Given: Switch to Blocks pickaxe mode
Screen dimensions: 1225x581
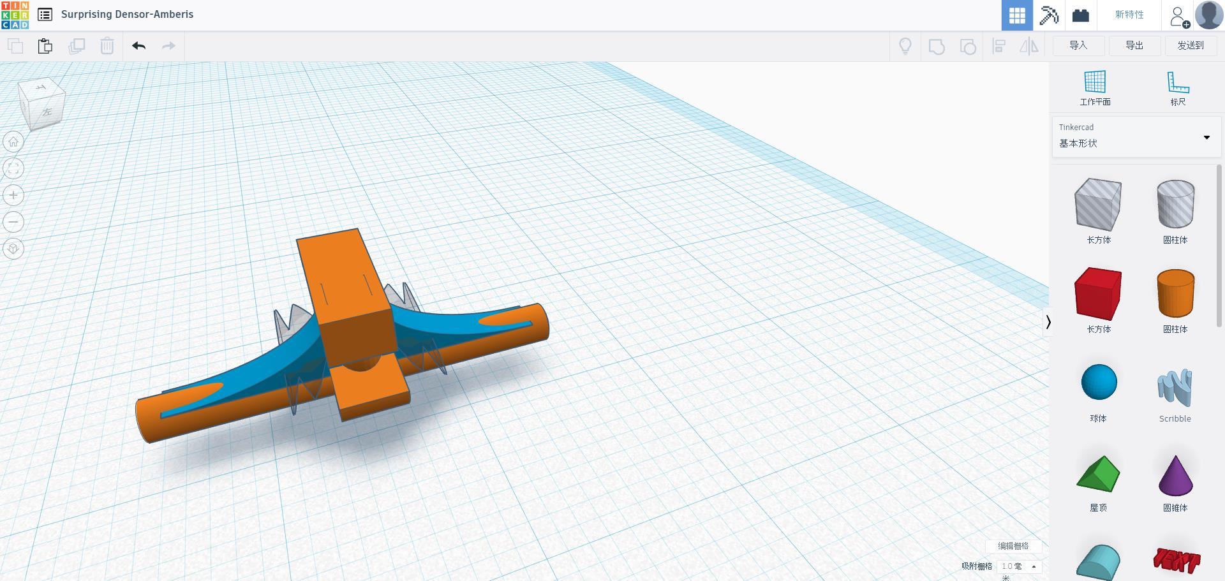Looking at the screenshot, I should (1049, 15).
